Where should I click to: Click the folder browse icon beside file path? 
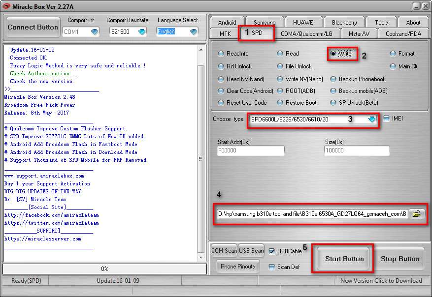coord(417,214)
